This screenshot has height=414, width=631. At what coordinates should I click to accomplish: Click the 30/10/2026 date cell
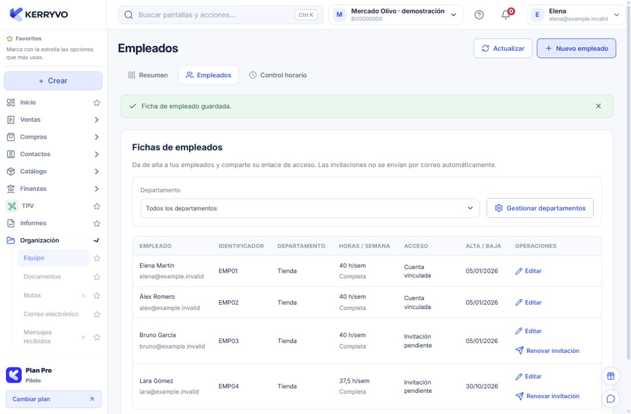(481, 386)
